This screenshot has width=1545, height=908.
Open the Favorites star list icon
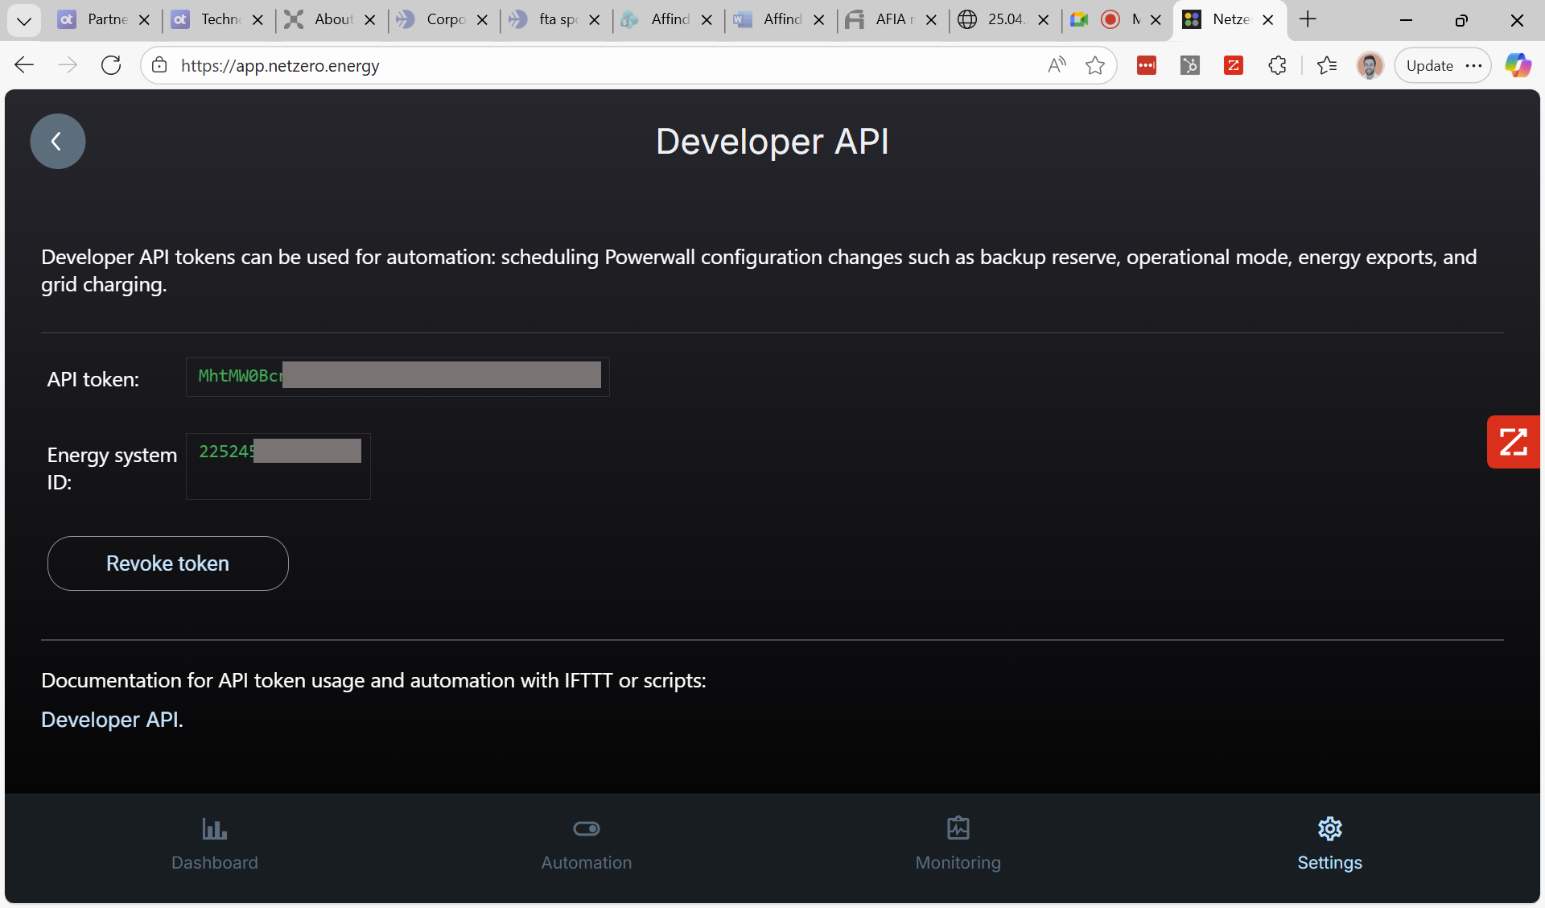[1327, 65]
